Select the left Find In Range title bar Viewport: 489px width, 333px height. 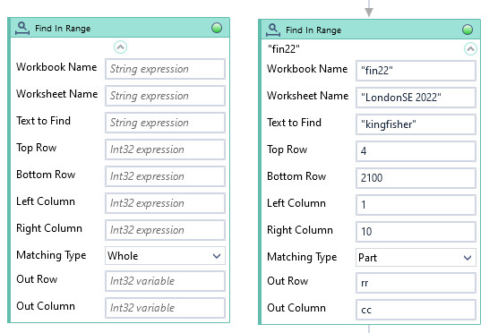(120, 28)
